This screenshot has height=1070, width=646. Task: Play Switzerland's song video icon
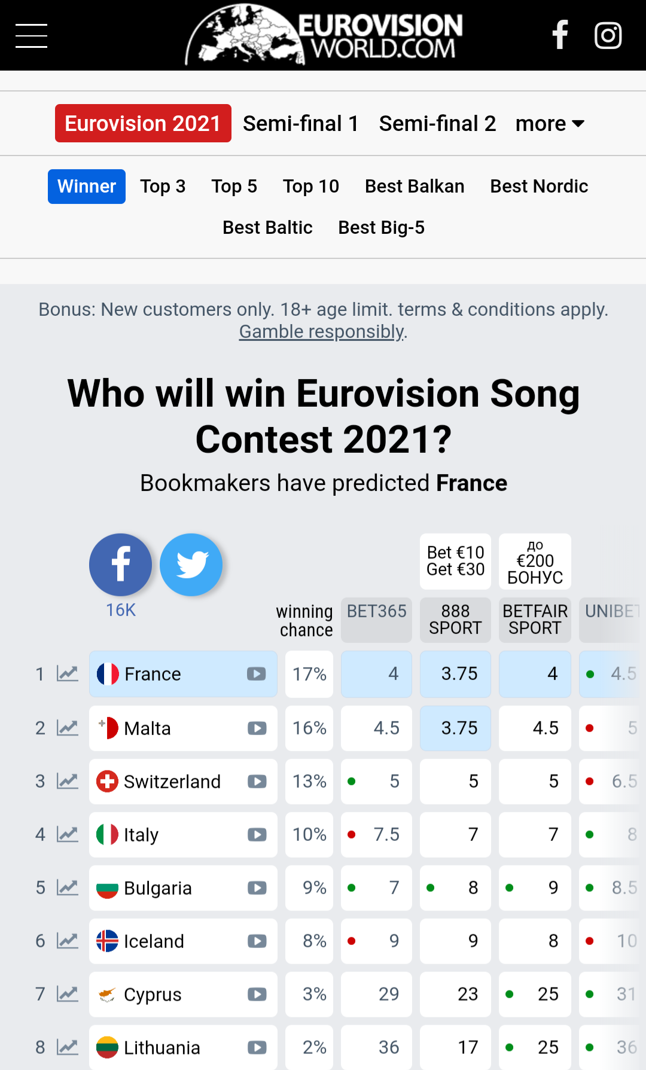coord(257,782)
